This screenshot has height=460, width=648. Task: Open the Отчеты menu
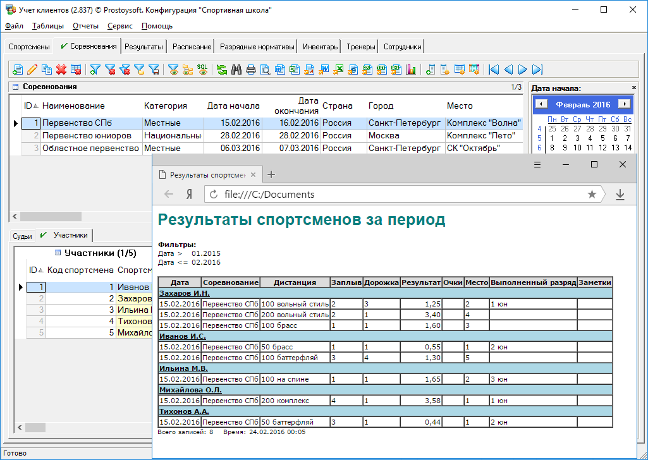(85, 26)
